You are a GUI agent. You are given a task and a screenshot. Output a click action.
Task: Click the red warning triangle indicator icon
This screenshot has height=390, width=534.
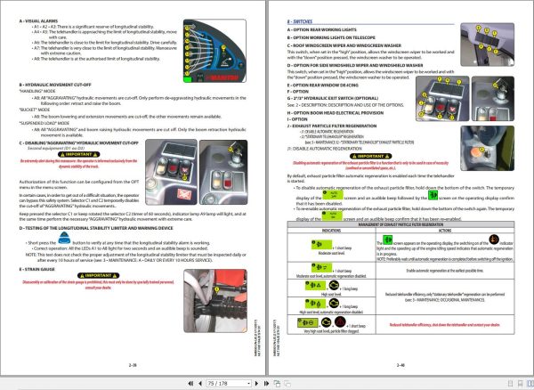340,321
